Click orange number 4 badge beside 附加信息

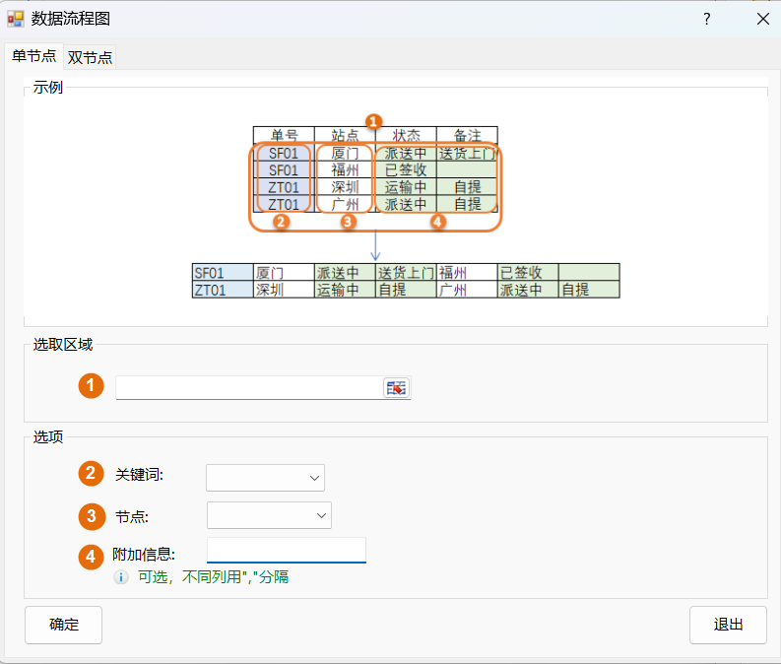point(92,557)
